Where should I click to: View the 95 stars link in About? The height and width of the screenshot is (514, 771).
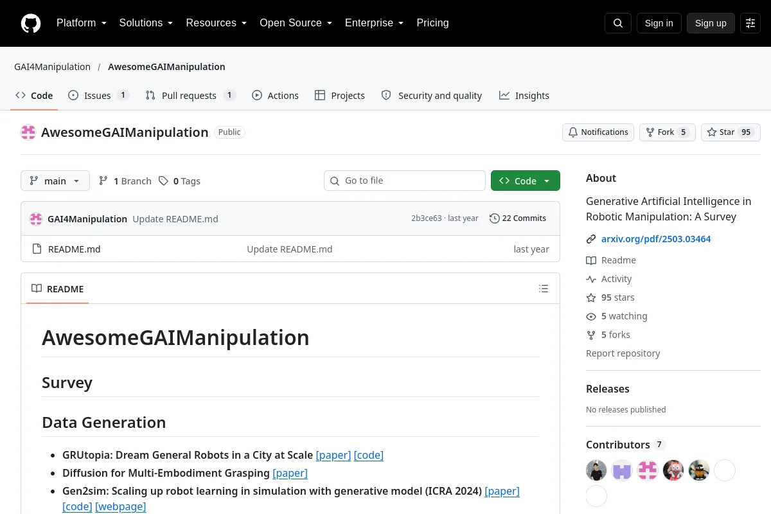coord(610,297)
